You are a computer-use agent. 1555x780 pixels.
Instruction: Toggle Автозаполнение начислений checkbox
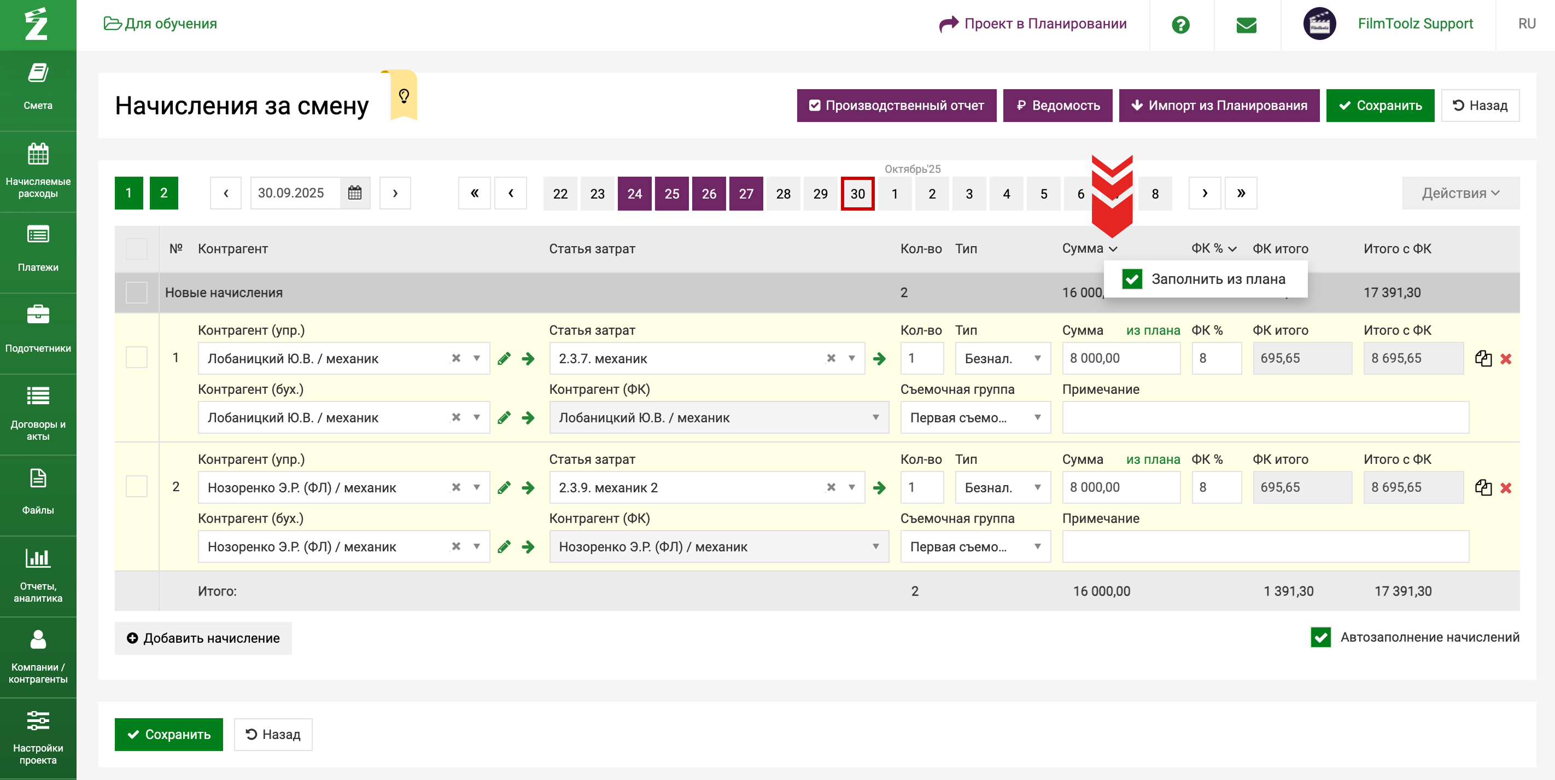coord(1320,637)
